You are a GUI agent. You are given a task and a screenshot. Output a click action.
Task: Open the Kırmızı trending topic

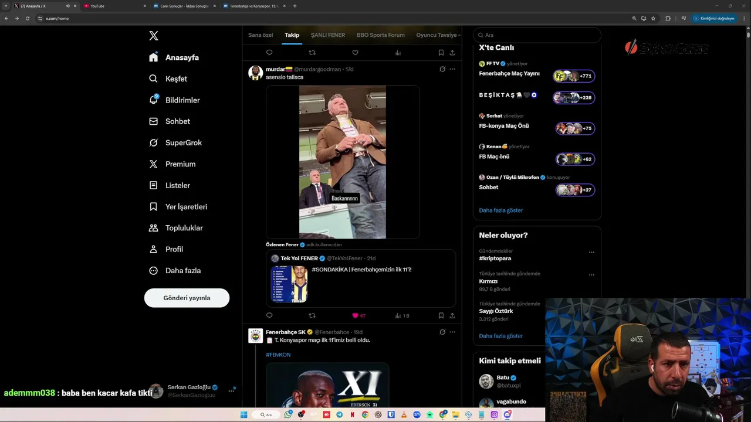[488, 281]
